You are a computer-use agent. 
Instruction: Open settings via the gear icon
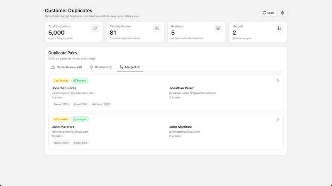coord(283,13)
